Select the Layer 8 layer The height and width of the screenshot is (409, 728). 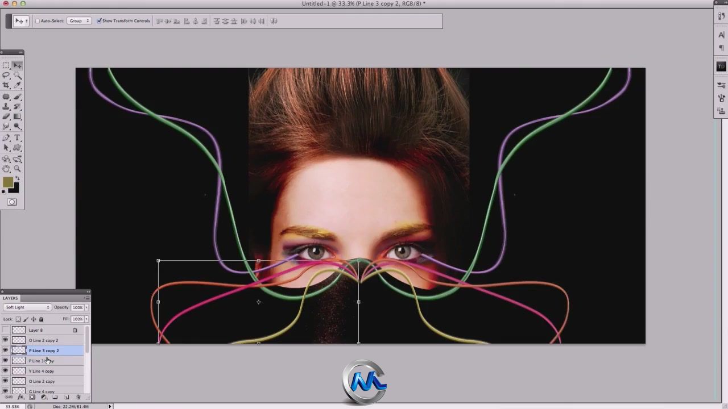tap(48, 330)
